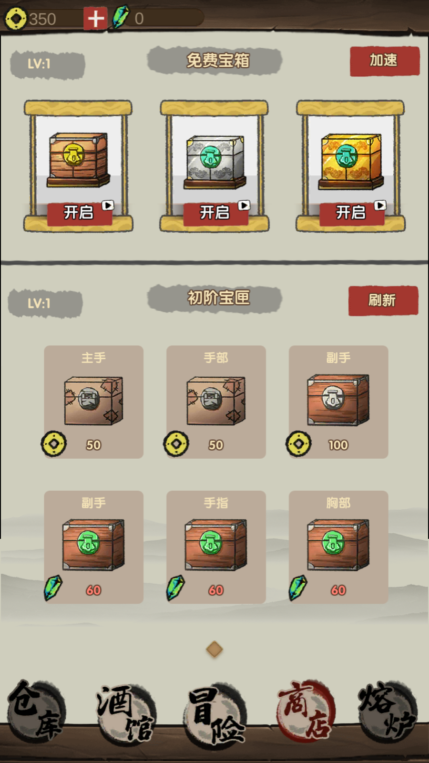Select the wooden free treasure chest

point(78,159)
